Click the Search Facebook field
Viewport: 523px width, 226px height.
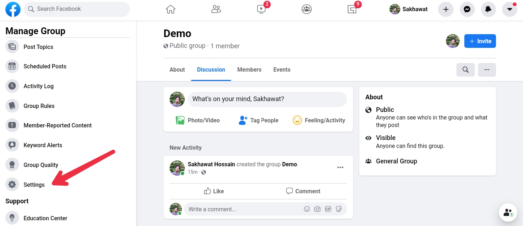[77, 9]
